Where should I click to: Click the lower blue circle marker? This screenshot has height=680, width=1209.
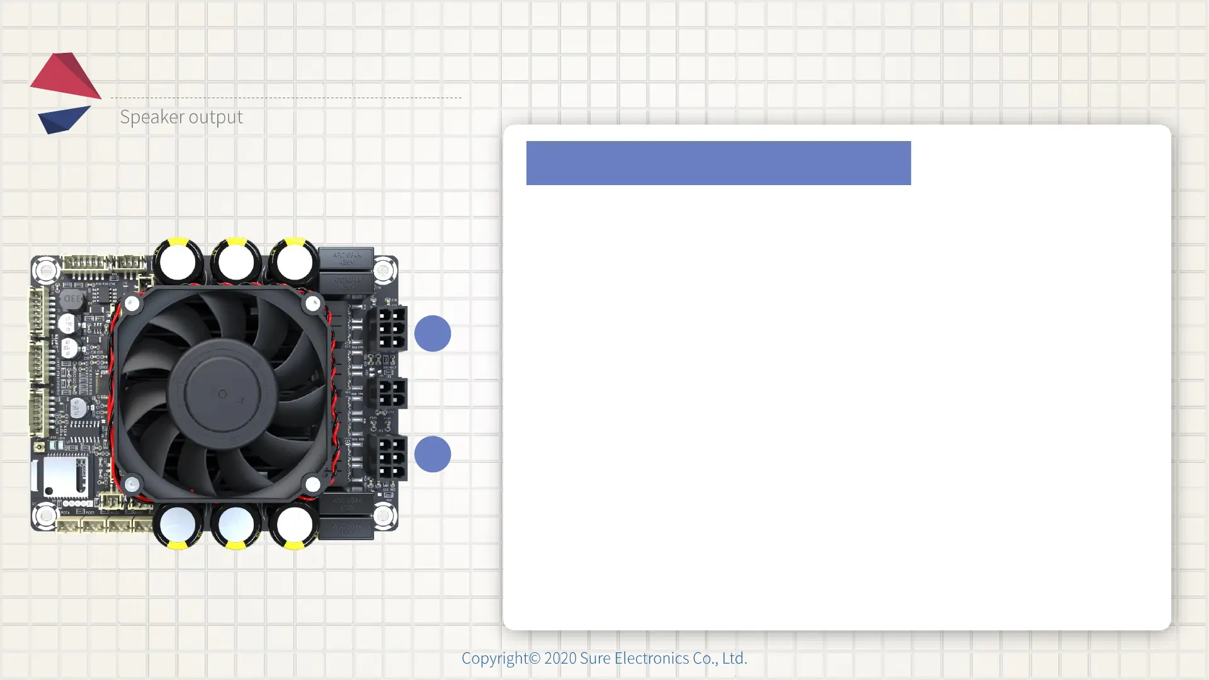click(x=433, y=454)
